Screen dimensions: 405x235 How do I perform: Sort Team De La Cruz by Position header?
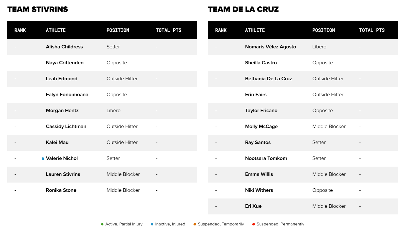[x=324, y=30]
